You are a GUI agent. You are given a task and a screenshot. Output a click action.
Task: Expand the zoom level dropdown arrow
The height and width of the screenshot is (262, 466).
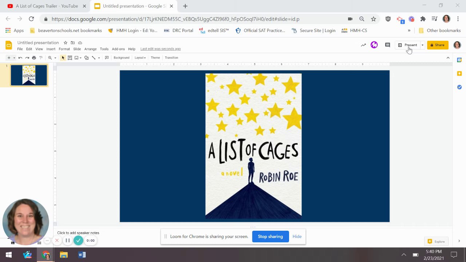55,57
